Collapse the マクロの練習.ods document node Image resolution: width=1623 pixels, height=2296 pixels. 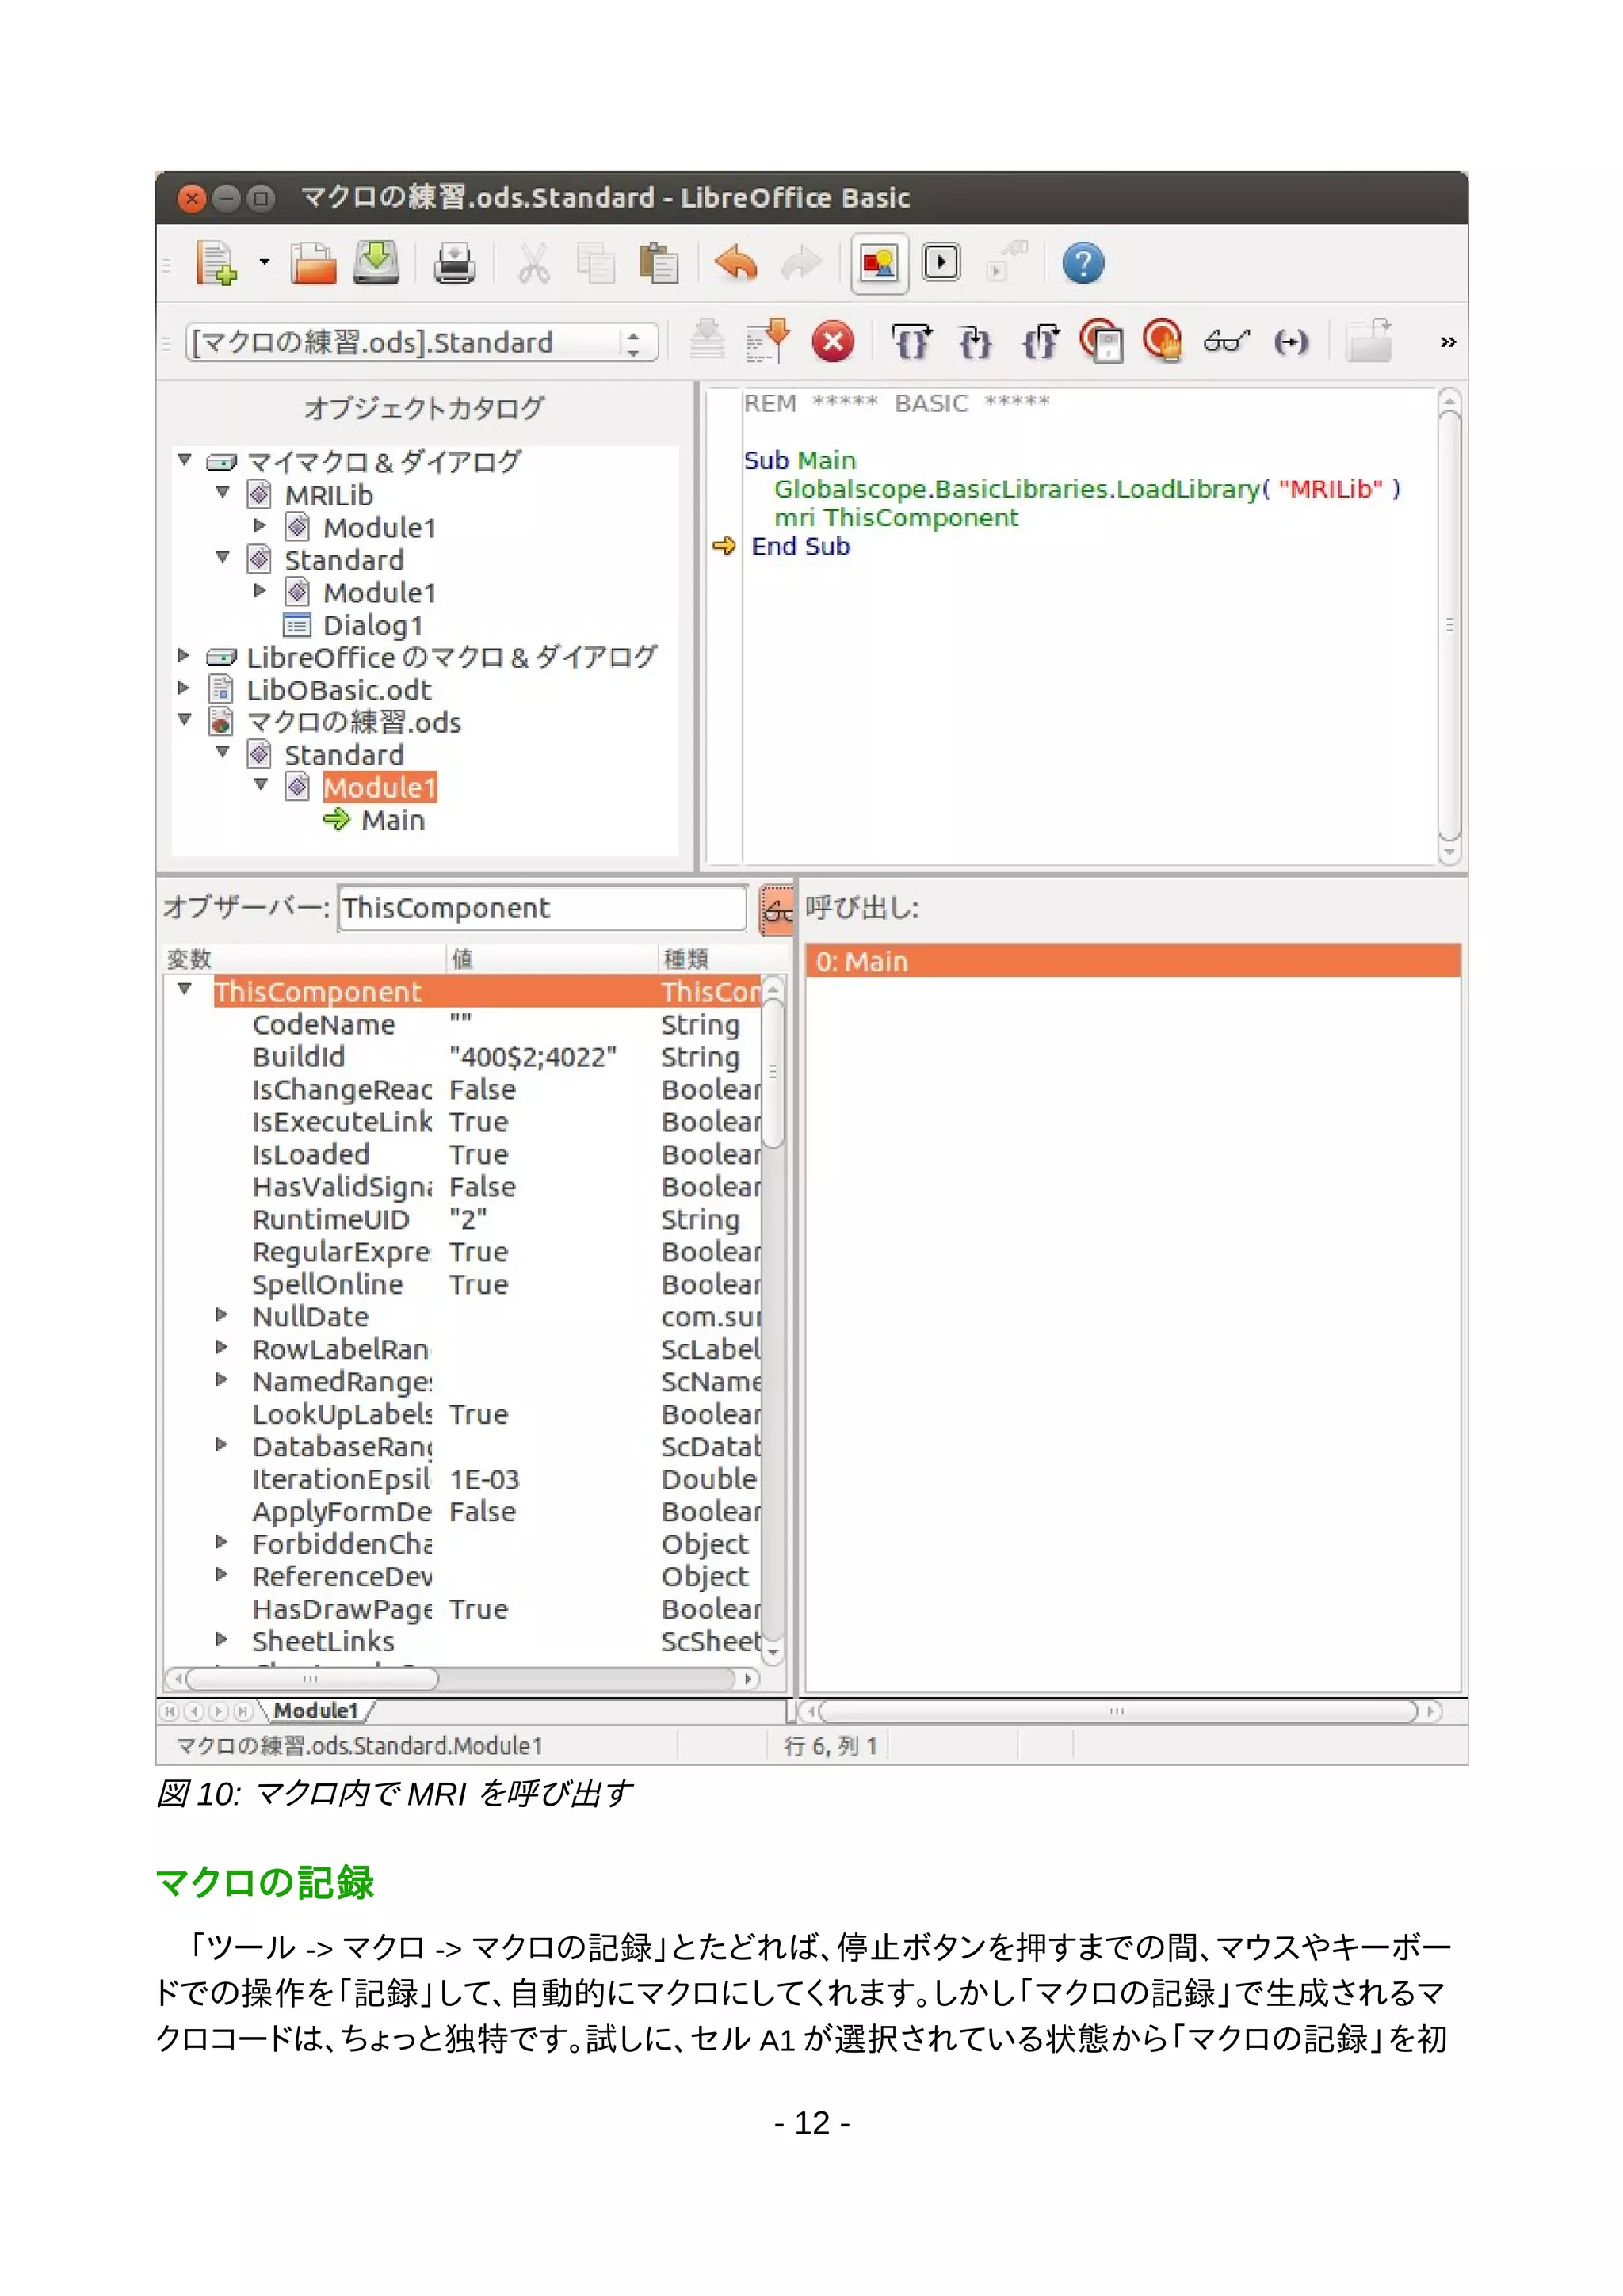tap(184, 720)
